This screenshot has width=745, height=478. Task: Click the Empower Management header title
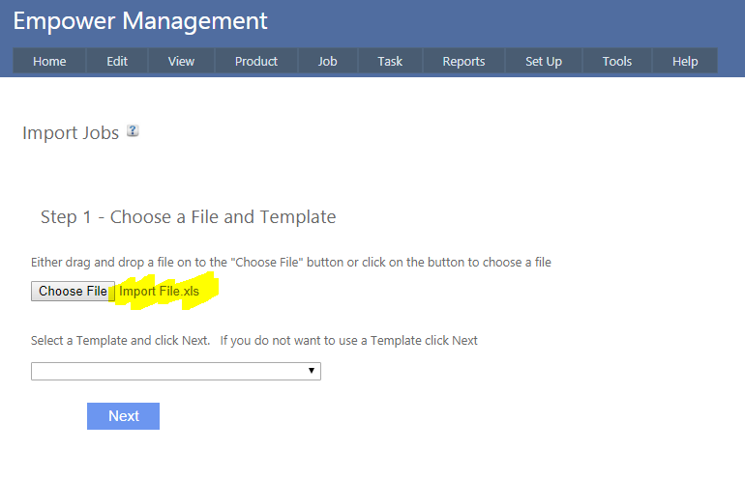point(140,20)
